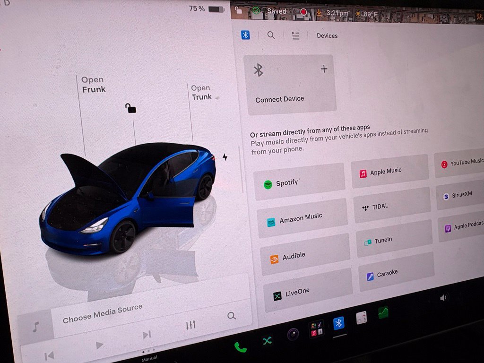Viewport: 484px width, 363px height.
Task: Open the app launcher folder in the dock
Action: [316, 329]
